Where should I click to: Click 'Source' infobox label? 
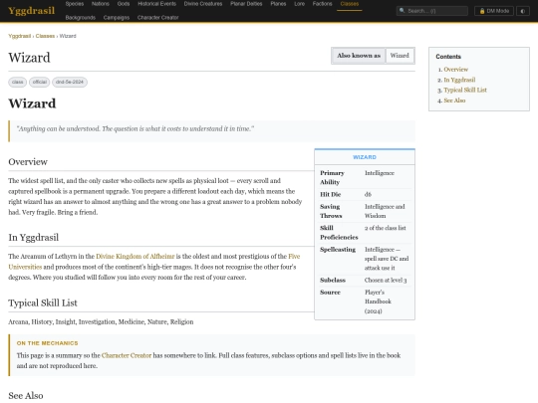point(330,293)
